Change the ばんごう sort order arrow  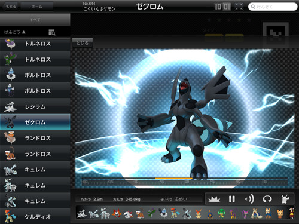tap(24, 32)
